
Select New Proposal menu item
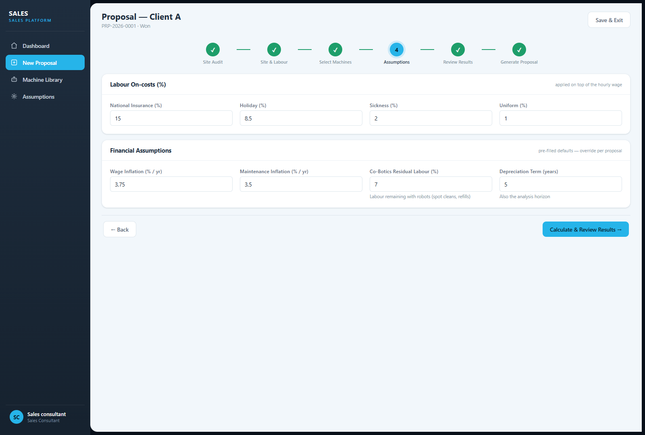[45, 63]
